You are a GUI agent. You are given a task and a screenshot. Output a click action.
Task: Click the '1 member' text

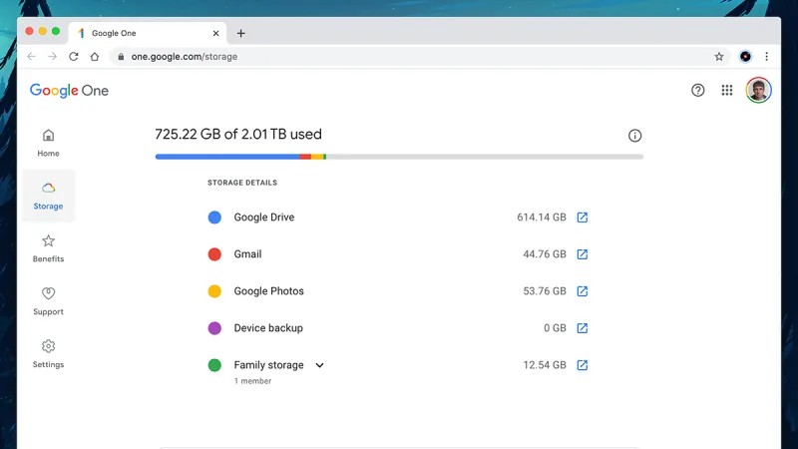pos(252,381)
